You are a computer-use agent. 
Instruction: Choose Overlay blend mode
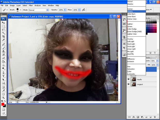[x=137, y=39]
